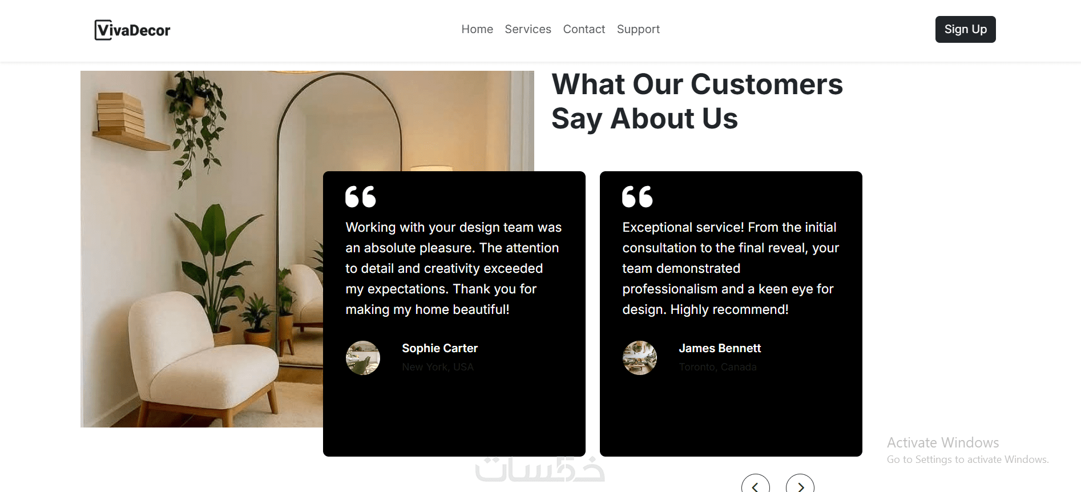Click the Toronto, Canada location text

tap(717, 367)
